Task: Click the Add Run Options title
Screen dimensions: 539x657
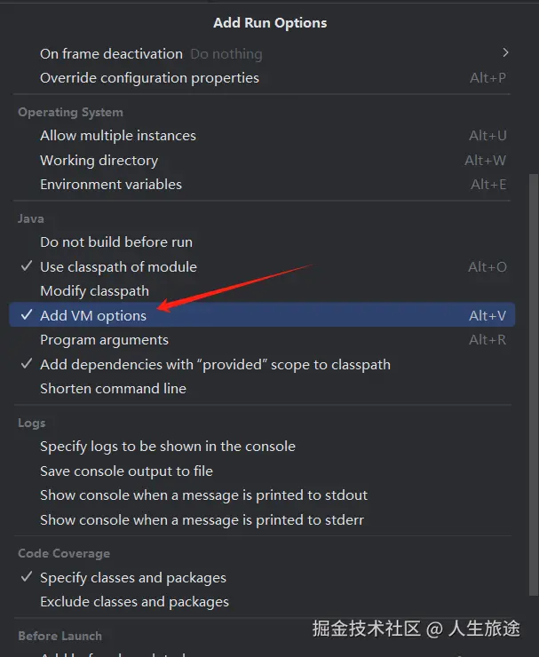Action: (x=270, y=23)
